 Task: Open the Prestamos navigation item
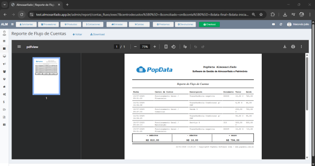163,24
